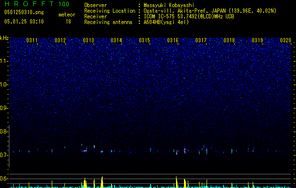The width and height of the screenshot is (296, 188).
Task: Click the 0.7 kHz frequency label
Action: [4, 155]
